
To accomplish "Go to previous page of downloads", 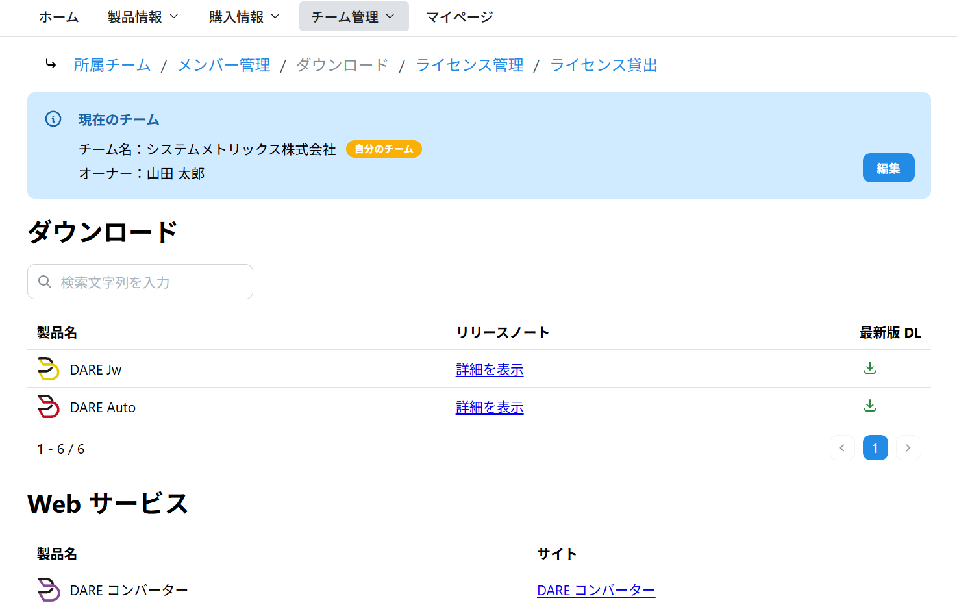I will (842, 448).
